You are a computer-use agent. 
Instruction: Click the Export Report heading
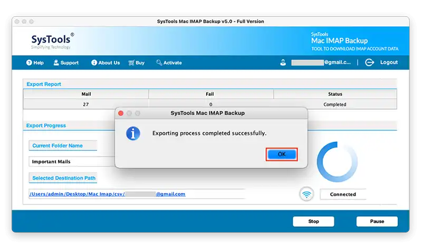(x=44, y=84)
